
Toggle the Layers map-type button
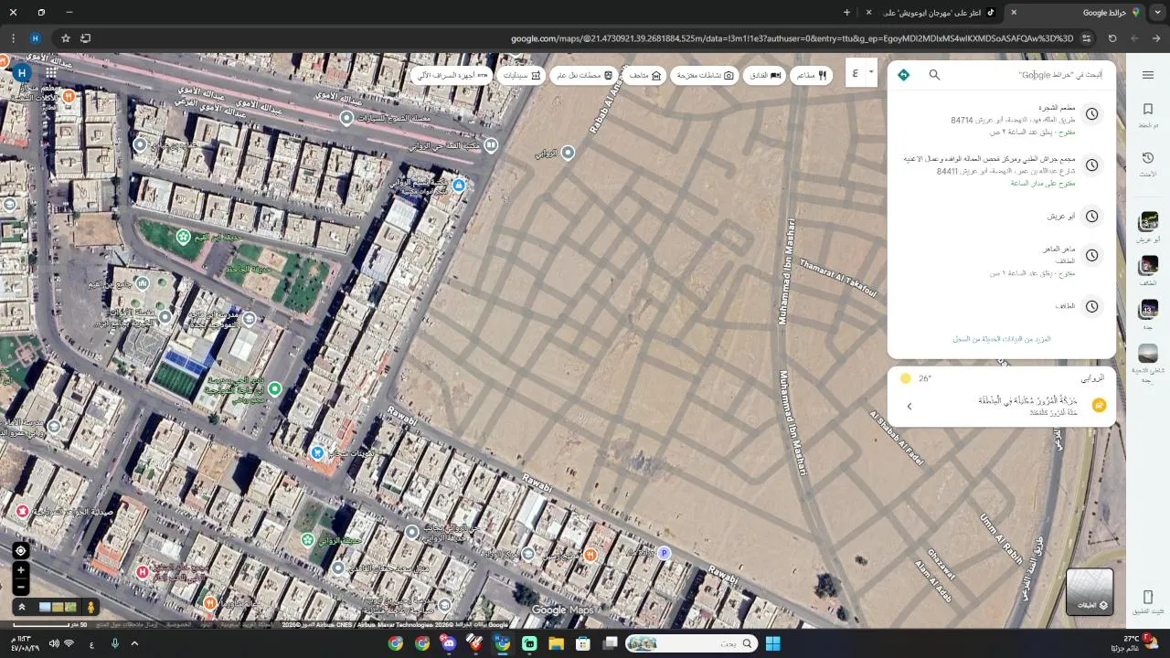[1090, 591]
